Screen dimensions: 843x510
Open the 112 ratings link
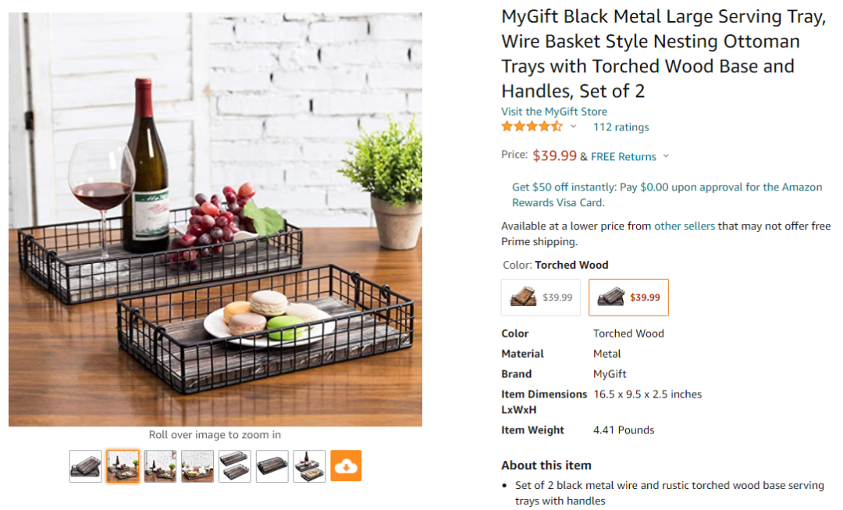pos(621,127)
